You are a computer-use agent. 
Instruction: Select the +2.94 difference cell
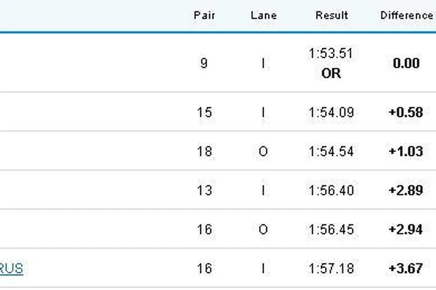pyautogui.click(x=406, y=229)
